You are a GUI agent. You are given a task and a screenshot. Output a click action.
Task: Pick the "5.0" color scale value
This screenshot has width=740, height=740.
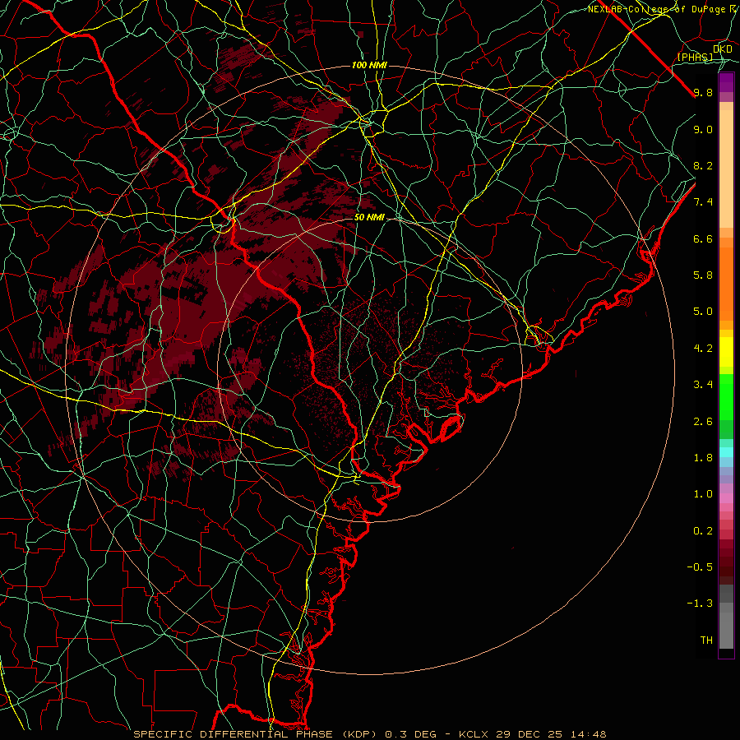[703, 312]
